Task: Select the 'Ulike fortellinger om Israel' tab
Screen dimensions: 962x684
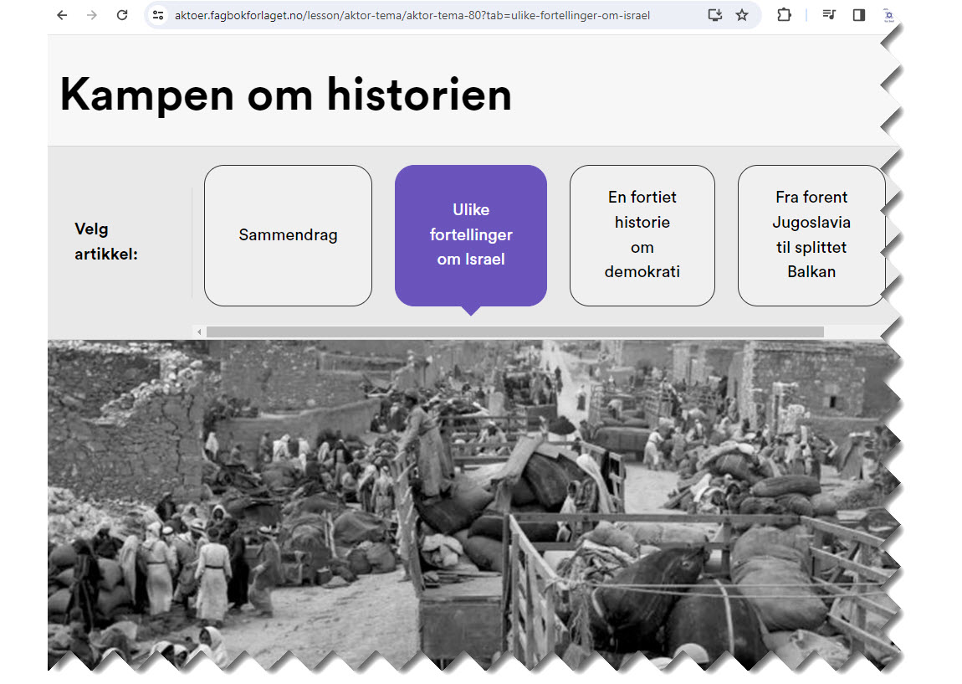Action: tap(471, 235)
